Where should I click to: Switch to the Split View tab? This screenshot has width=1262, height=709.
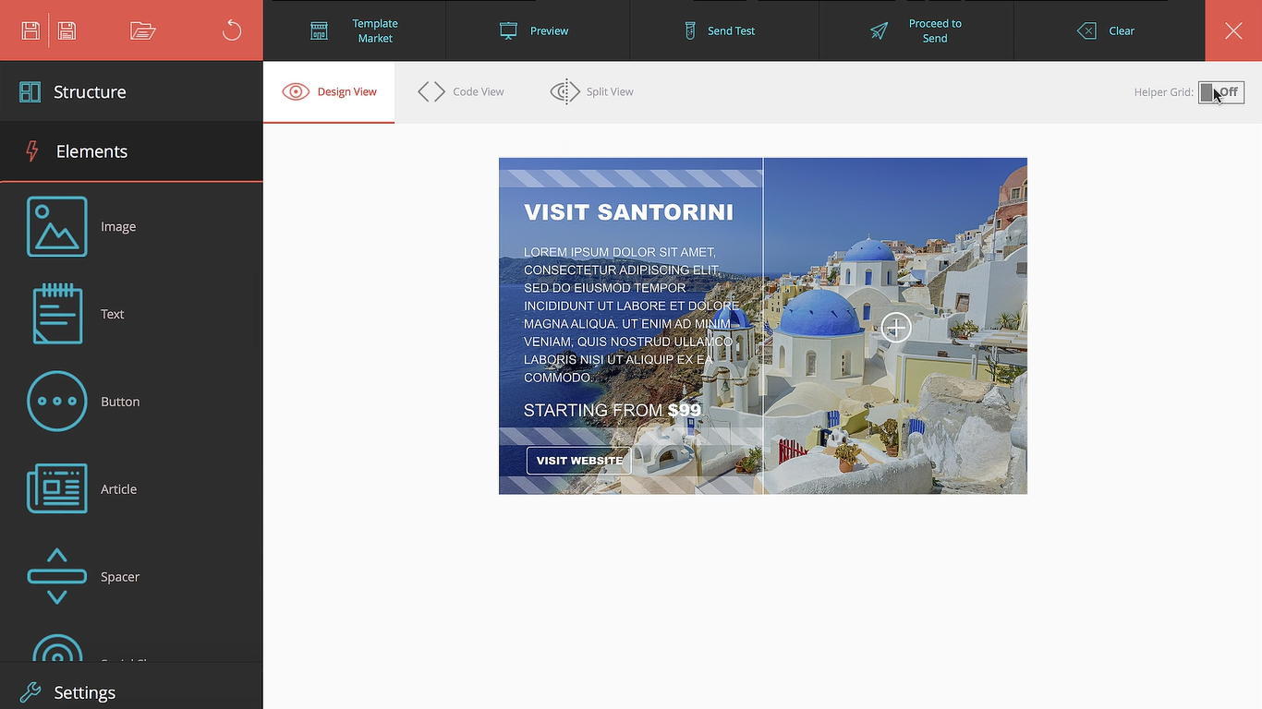tap(592, 91)
